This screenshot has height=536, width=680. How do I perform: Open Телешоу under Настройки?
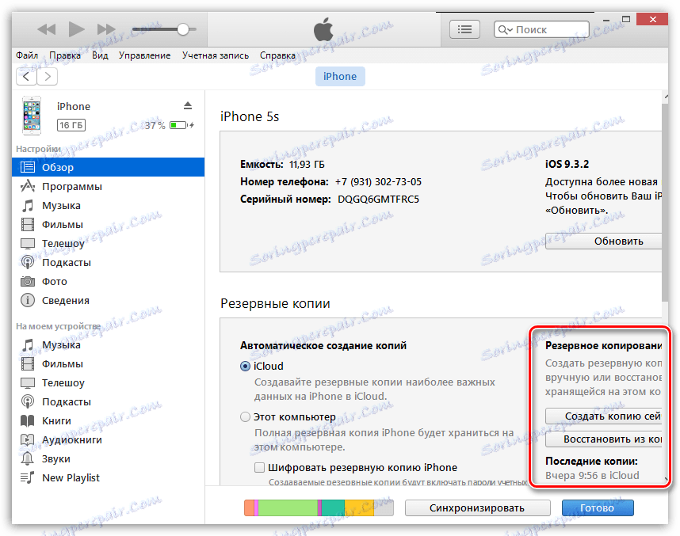tap(108, 244)
